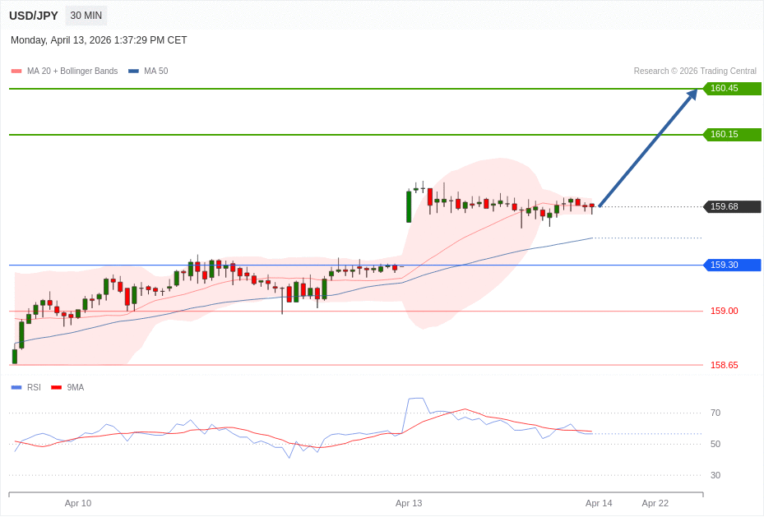Toggle the MA 20 + Bollinger Bands label
The width and height of the screenshot is (764, 517).
coord(72,72)
